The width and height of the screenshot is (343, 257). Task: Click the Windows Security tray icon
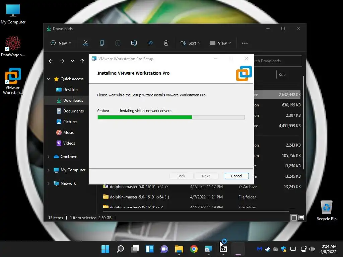click(x=284, y=249)
